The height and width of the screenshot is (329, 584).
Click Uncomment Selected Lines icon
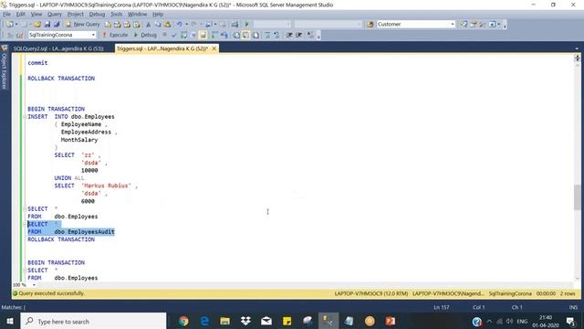pos(276,35)
